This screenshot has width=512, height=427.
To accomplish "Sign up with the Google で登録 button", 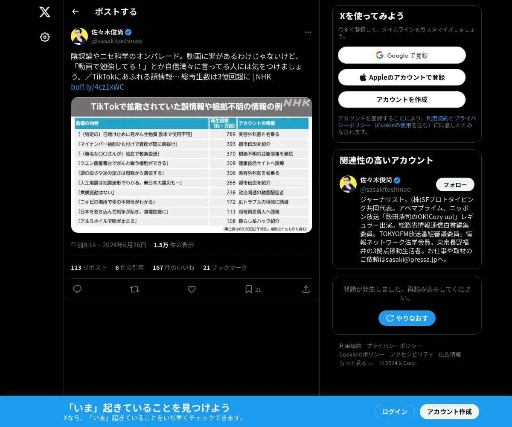I will point(402,55).
